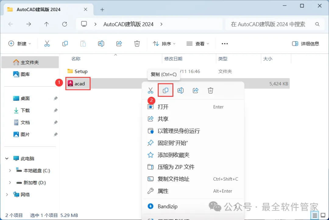The height and width of the screenshot is (220, 329).
Task: Sort by the 类型 column header
Action: (x=223, y=59)
